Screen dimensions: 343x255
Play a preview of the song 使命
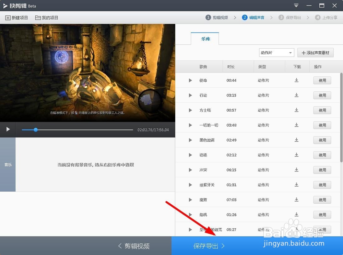(190, 80)
